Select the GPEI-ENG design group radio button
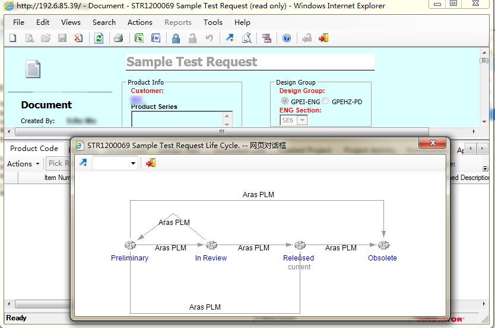Viewport: 495px width, 328px height. coord(285,101)
